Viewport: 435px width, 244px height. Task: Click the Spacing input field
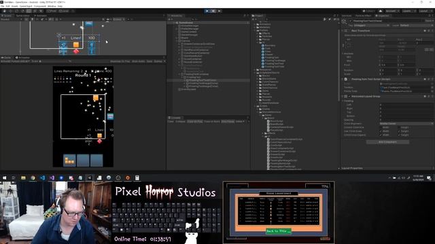[406, 120]
